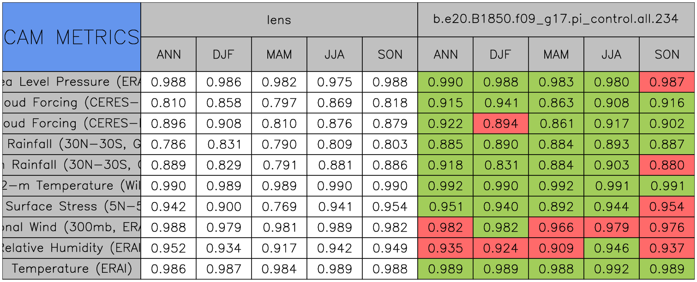Viewport: 697px width, 282px height.
Task: Click the 0.769 cell in lens MAM
Action: pos(279,207)
